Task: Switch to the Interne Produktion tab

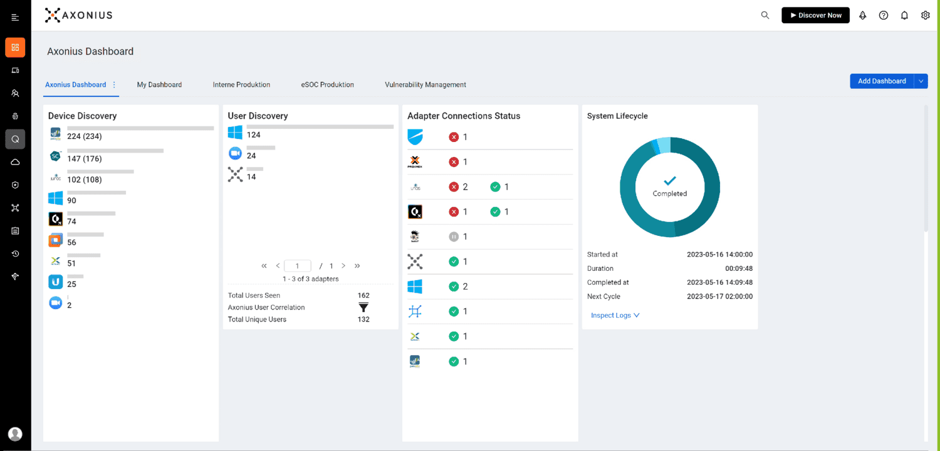Action: click(x=241, y=84)
